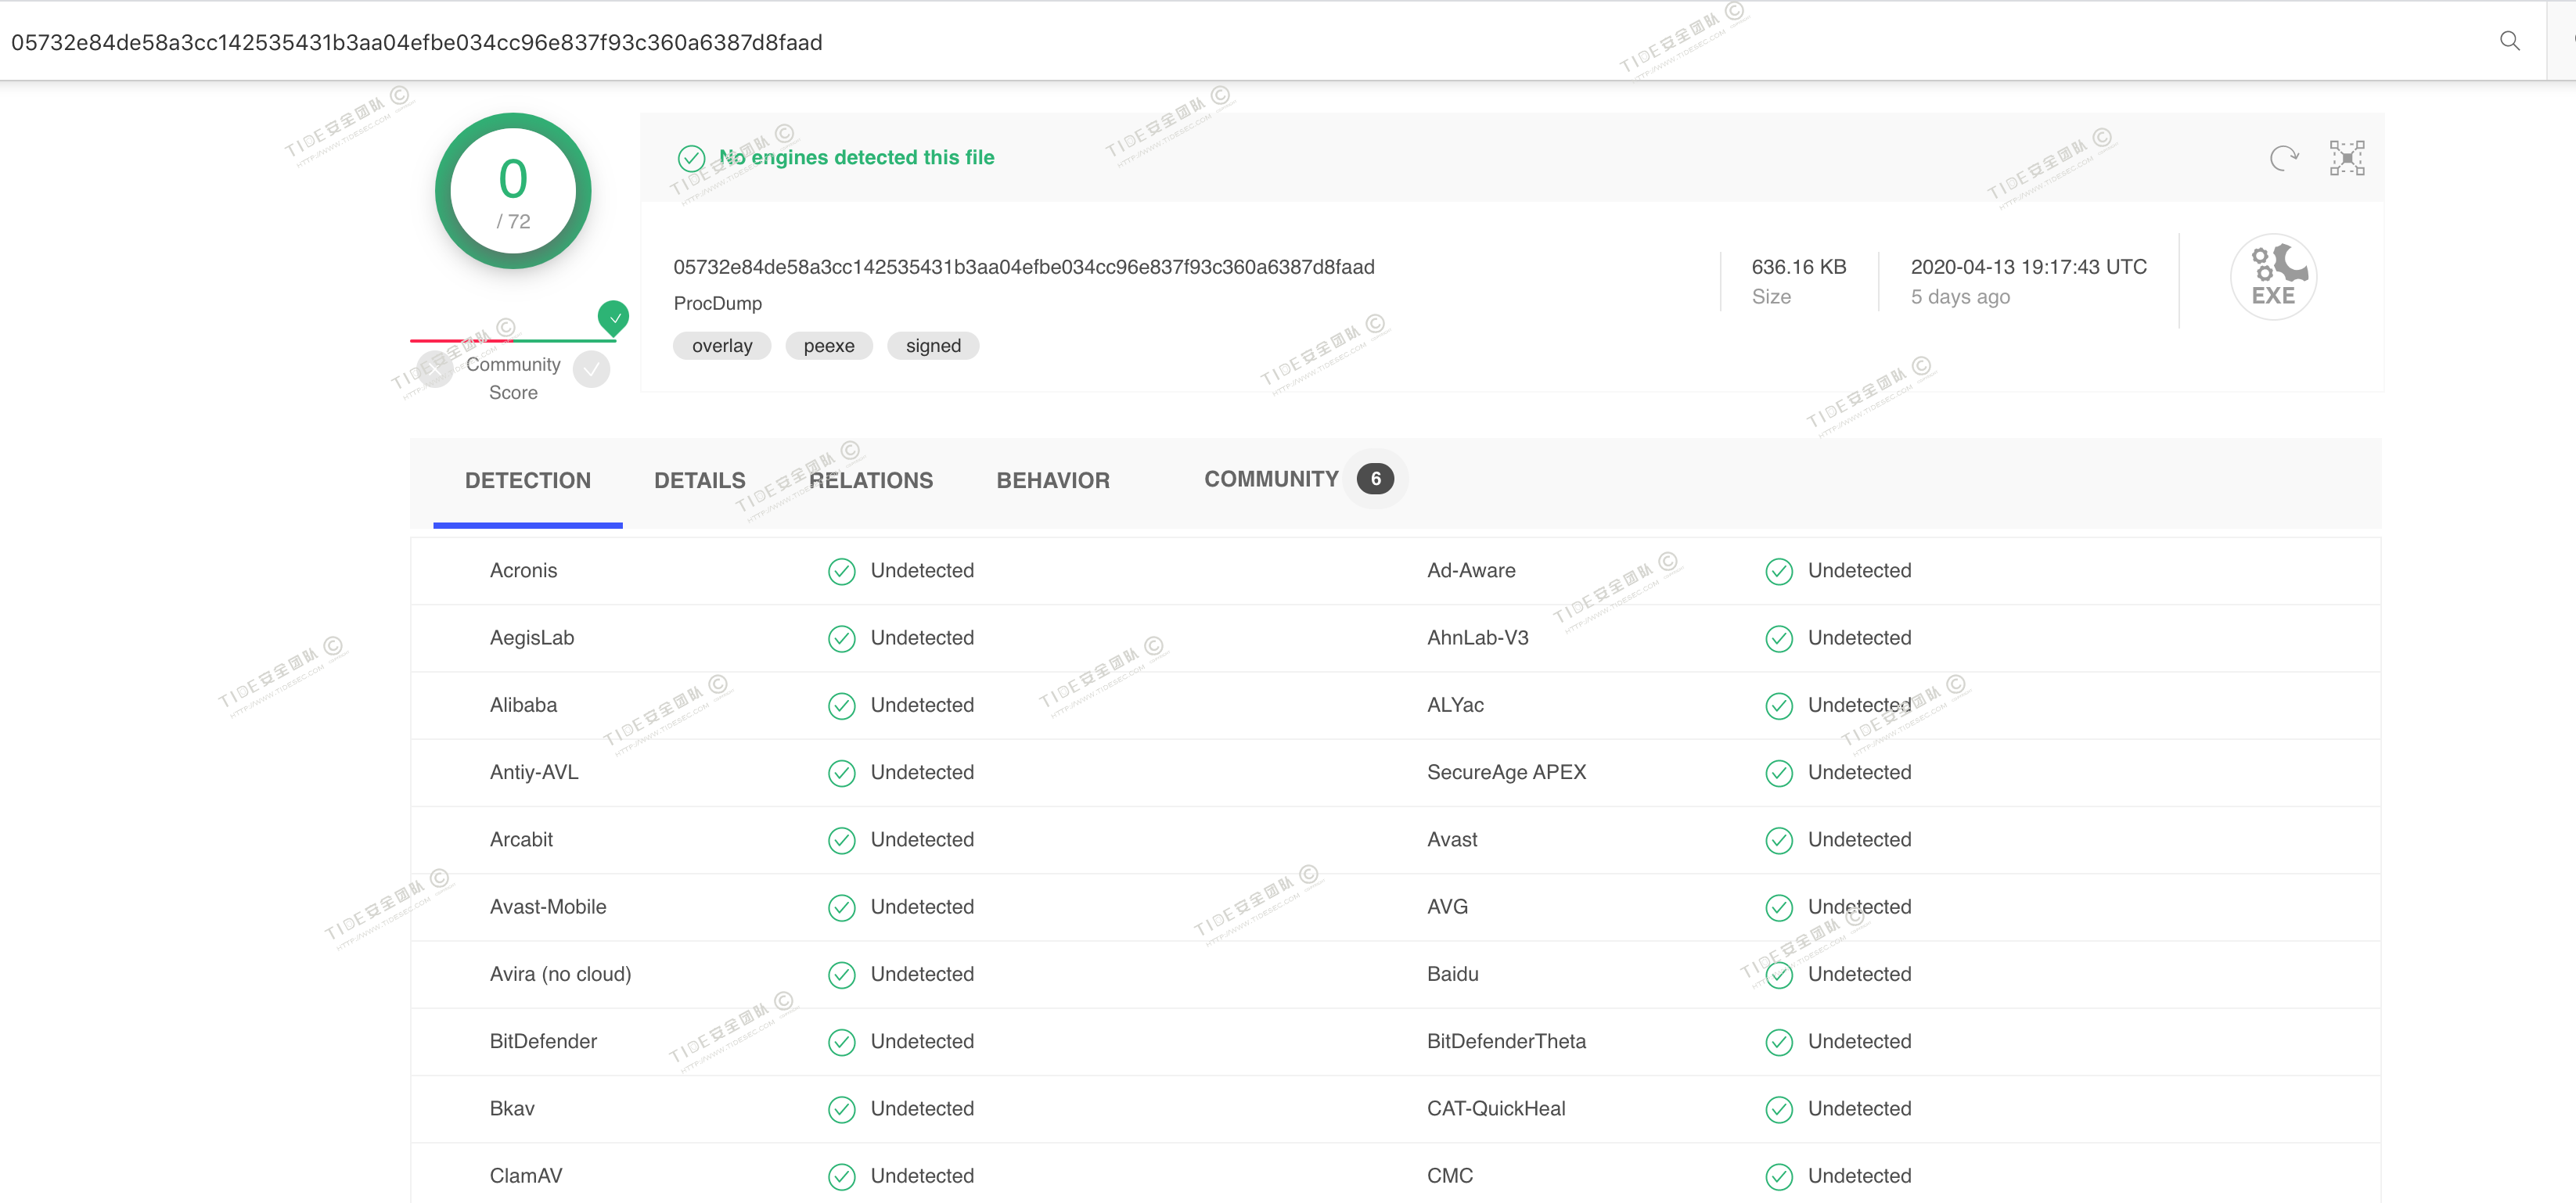Click the community score red-green bar
This screenshot has width=2576, height=1203.
tap(512, 341)
